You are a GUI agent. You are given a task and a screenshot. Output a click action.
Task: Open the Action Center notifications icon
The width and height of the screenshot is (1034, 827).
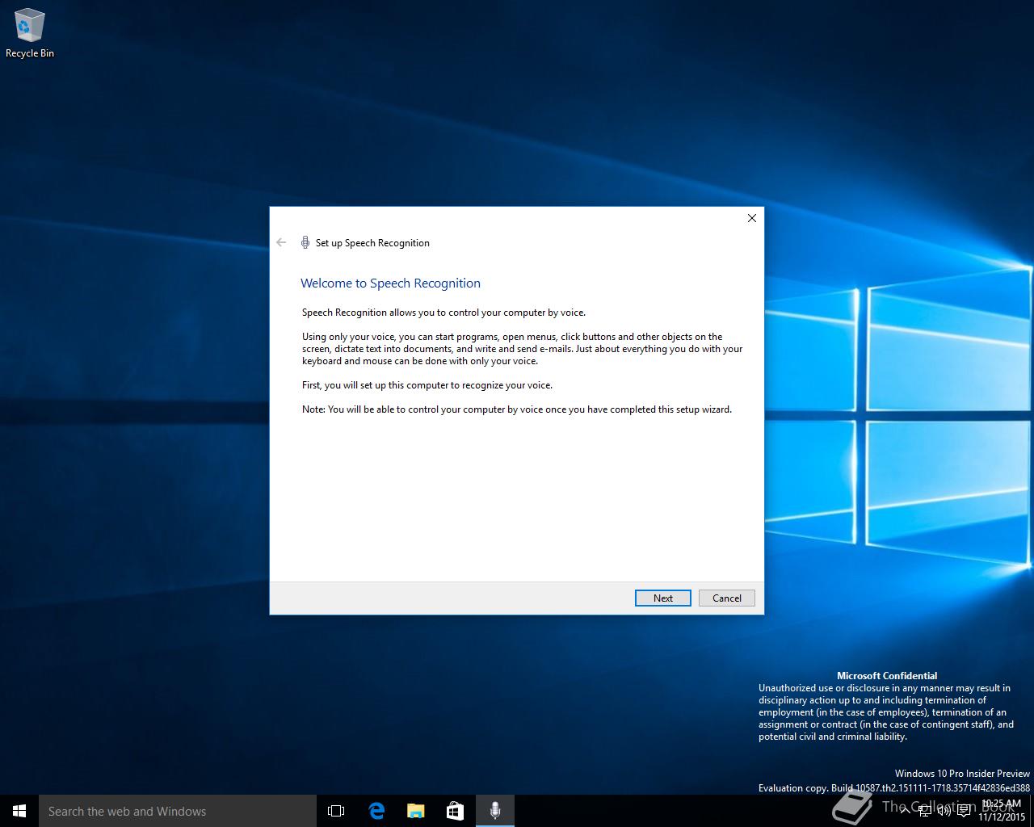pyautogui.click(x=964, y=811)
